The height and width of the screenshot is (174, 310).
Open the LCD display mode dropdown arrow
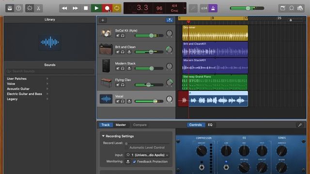185,8
